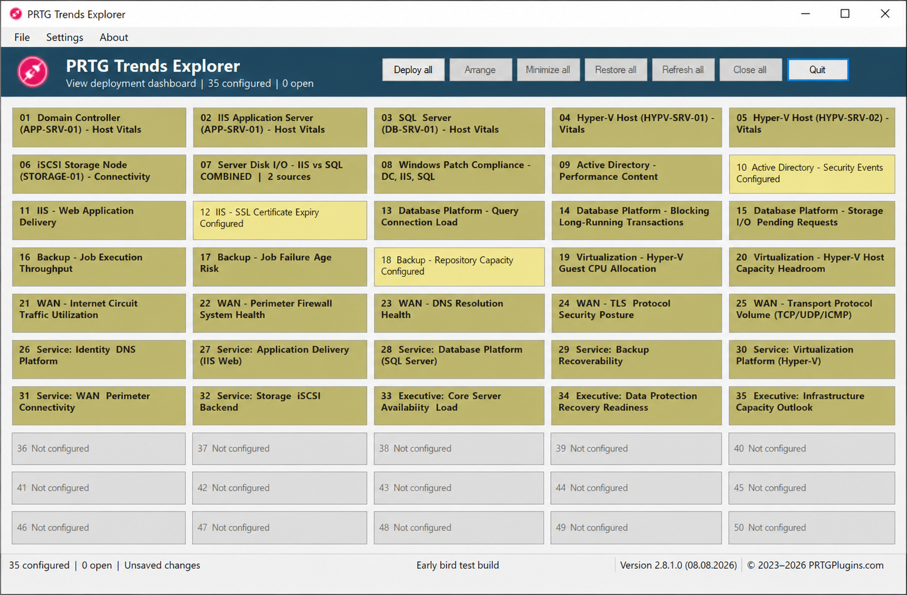Image resolution: width=907 pixels, height=595 pixels.
Task: Select tile 12 IIS SSL Certificate Expiry
Action: point(279,220)
